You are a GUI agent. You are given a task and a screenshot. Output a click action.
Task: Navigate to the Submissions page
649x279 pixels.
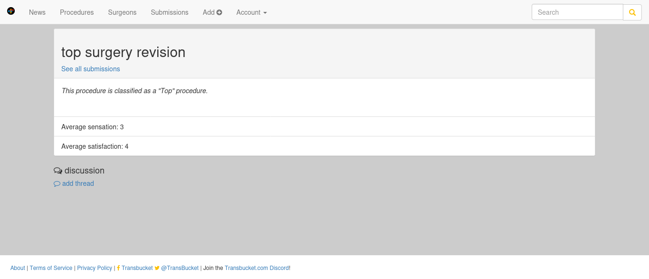click(x=170, y=12)
